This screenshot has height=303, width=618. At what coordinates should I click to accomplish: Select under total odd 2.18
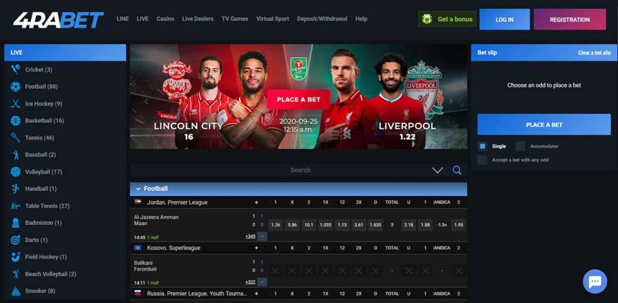409,225
